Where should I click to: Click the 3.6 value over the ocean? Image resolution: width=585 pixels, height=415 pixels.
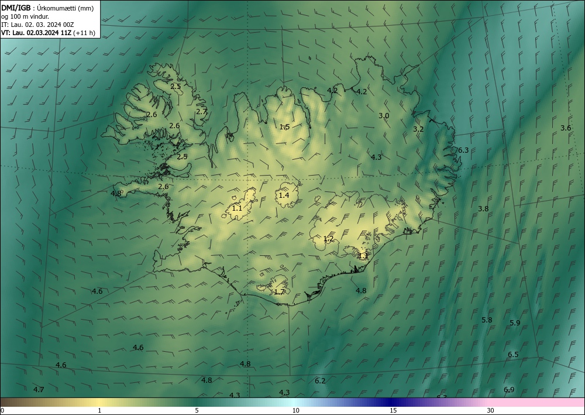pyautogui.click(x=566, y=128)
